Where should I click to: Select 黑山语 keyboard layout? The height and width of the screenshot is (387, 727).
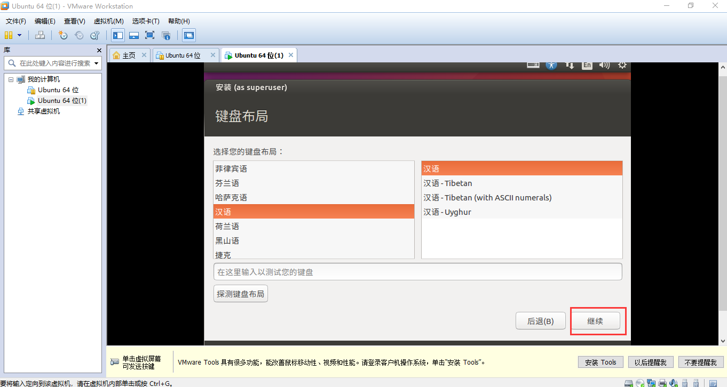pyautogui.click(x=314, y=241)
